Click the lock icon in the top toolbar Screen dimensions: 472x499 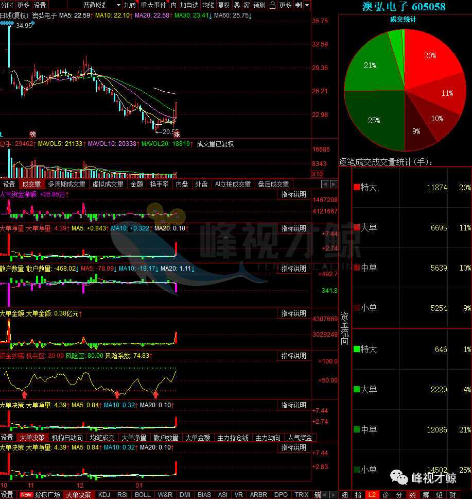pyautogui.click(x=272, y=5)
